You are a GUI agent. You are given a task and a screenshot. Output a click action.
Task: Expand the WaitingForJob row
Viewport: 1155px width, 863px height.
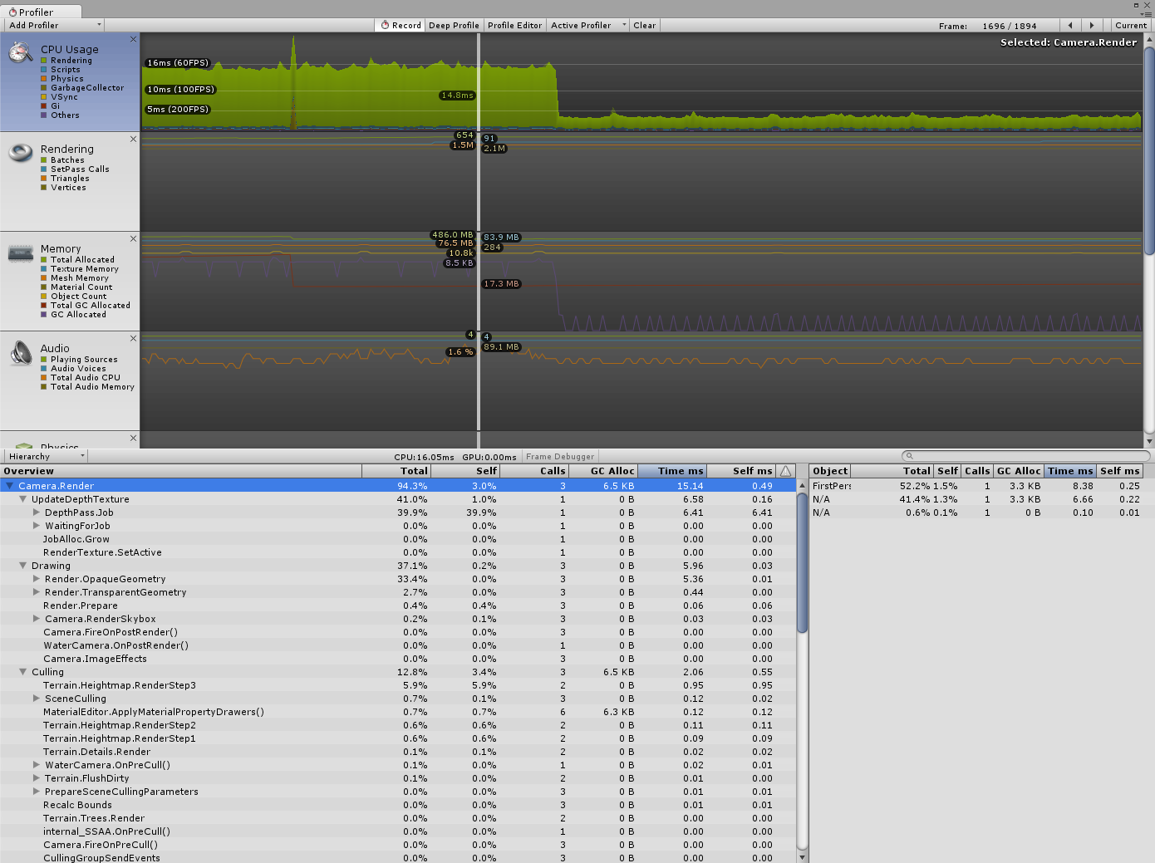pyautogui.click(x=37, y=526)
